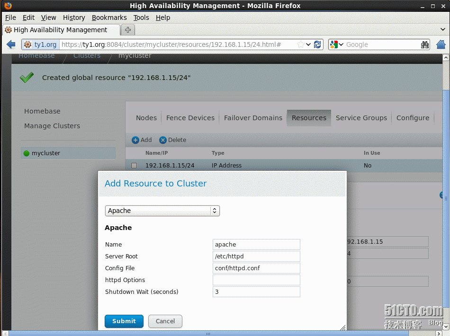Click the Name field containing apache

click(256, 245)
